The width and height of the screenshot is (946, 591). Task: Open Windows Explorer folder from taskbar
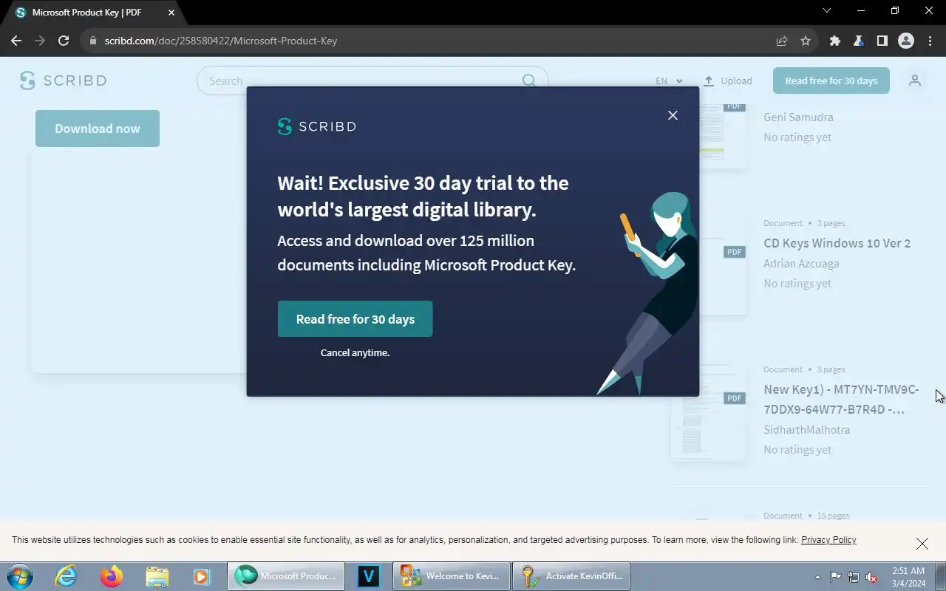[x=157, y=575]
